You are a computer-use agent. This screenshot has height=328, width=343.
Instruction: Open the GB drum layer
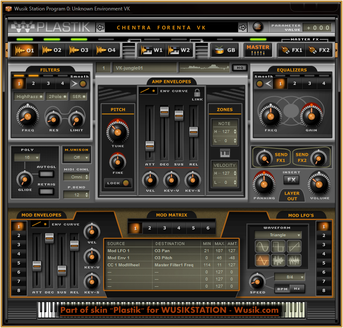(x=224, y=50)
